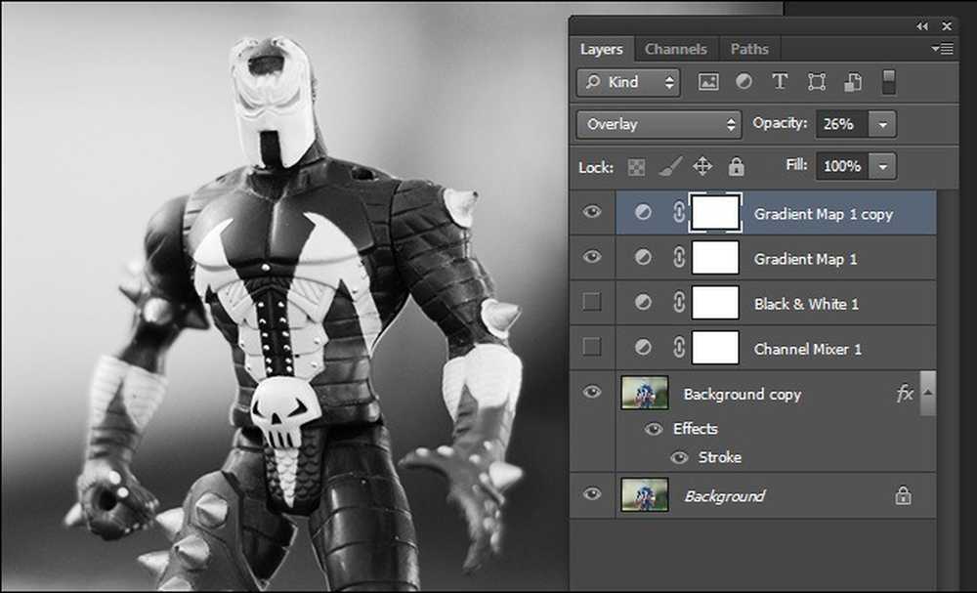Click the Background layer thumbnail
The height and width of the screenshot is (593, 977).
645,494
